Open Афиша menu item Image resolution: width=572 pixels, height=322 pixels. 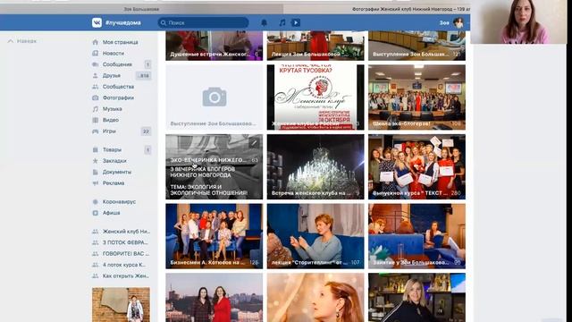point(111,213)
